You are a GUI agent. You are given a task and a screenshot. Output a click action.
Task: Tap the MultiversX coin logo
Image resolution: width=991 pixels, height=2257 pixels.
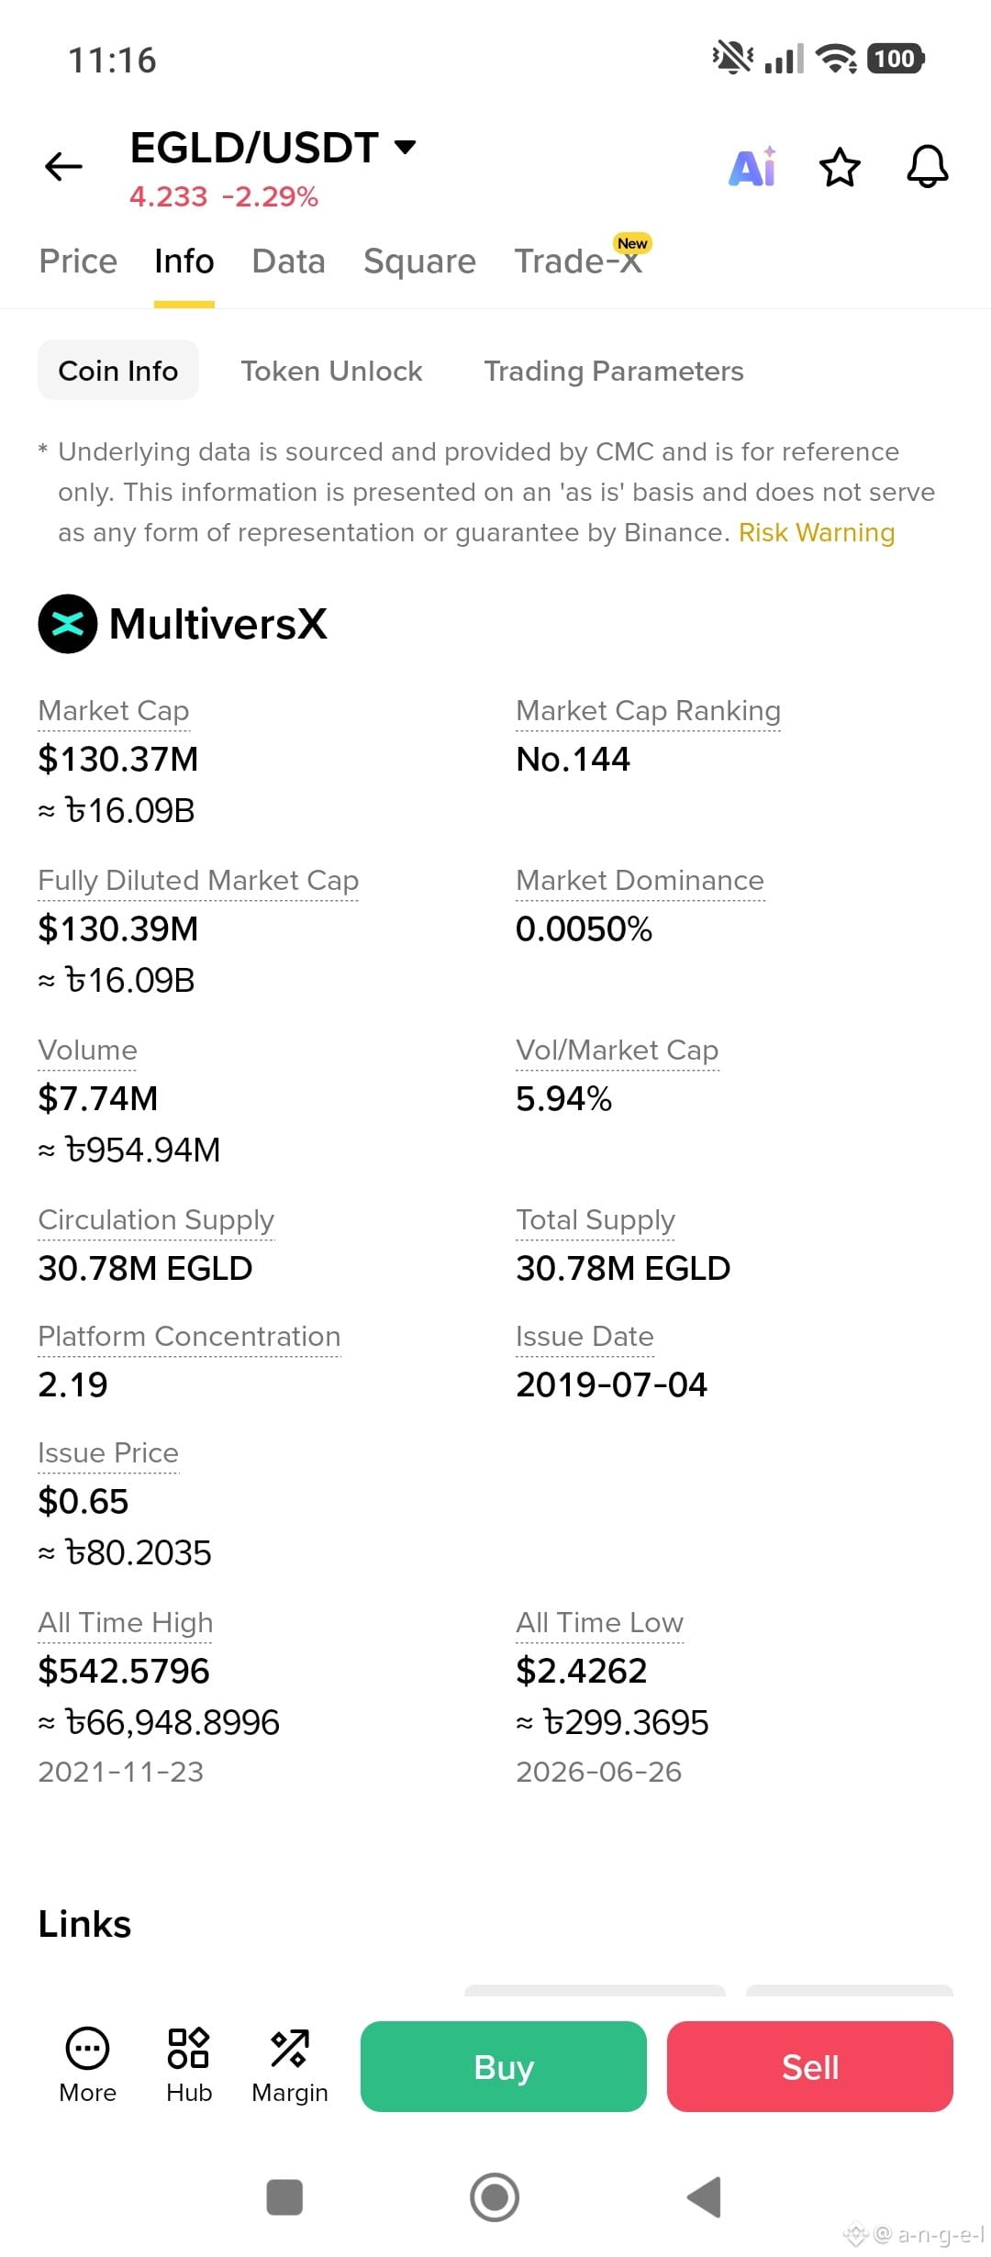coord(67,624)
